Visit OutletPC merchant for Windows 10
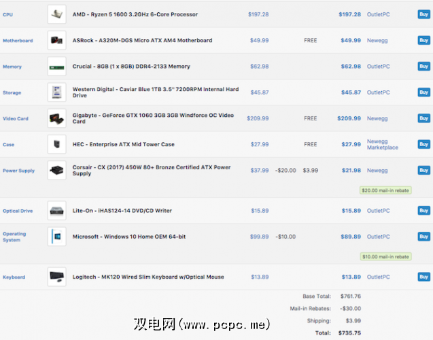The image size is (433, 340). coord(379,237)
